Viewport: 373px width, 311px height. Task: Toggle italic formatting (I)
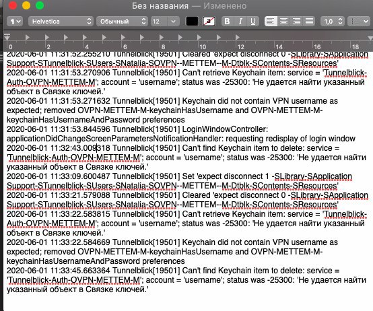tap(240, 22)
